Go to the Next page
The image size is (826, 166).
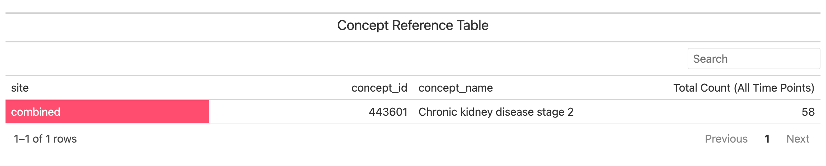(x=798, y=139)
